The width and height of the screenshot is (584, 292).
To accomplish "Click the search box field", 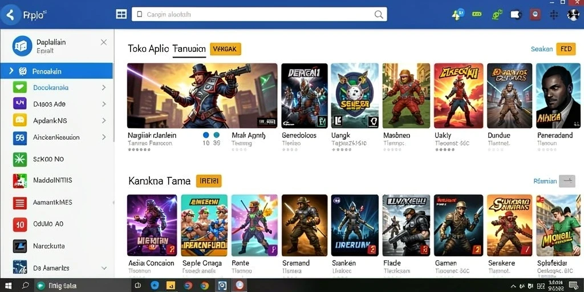I will (x=259, y=14).
